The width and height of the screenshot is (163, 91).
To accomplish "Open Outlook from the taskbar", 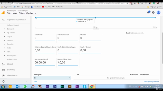I will (18, 86).
